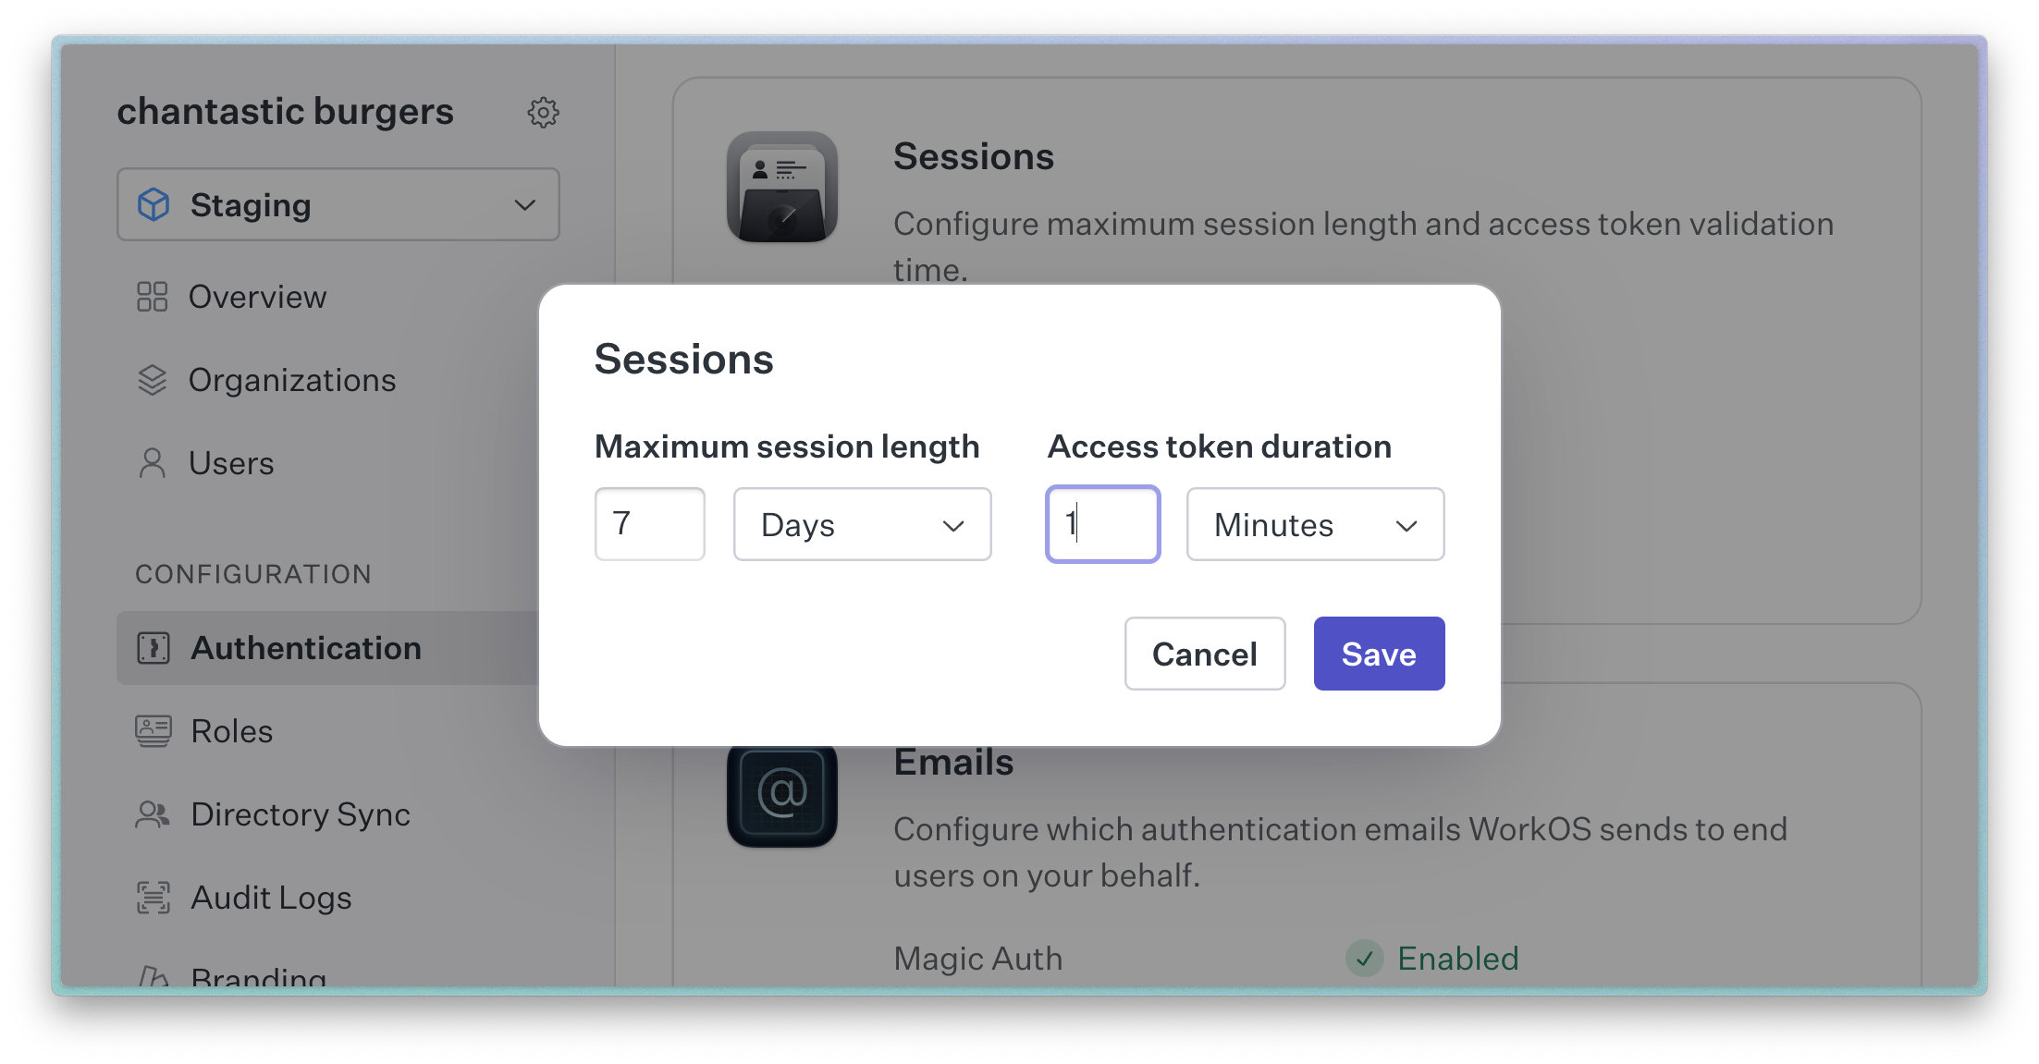Click the access token duration number field
The image size is (2039, 1064).
click(1103, 523)
